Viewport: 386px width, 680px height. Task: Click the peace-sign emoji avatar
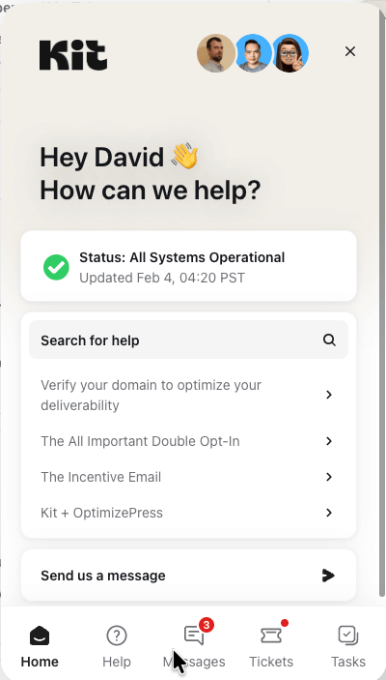289,53
